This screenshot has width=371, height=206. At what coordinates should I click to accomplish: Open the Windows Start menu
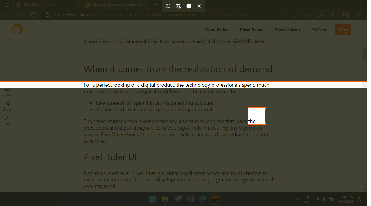pos(152,199)
